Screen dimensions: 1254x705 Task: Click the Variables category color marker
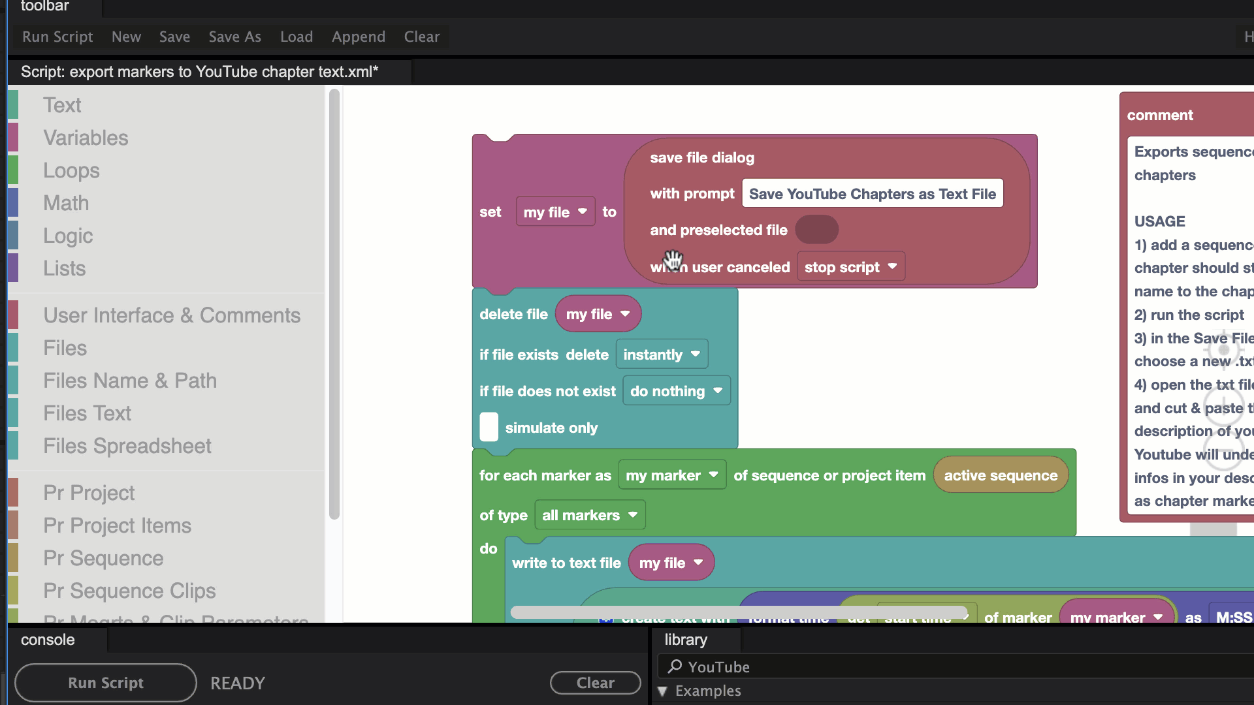(x=13, y=138)
